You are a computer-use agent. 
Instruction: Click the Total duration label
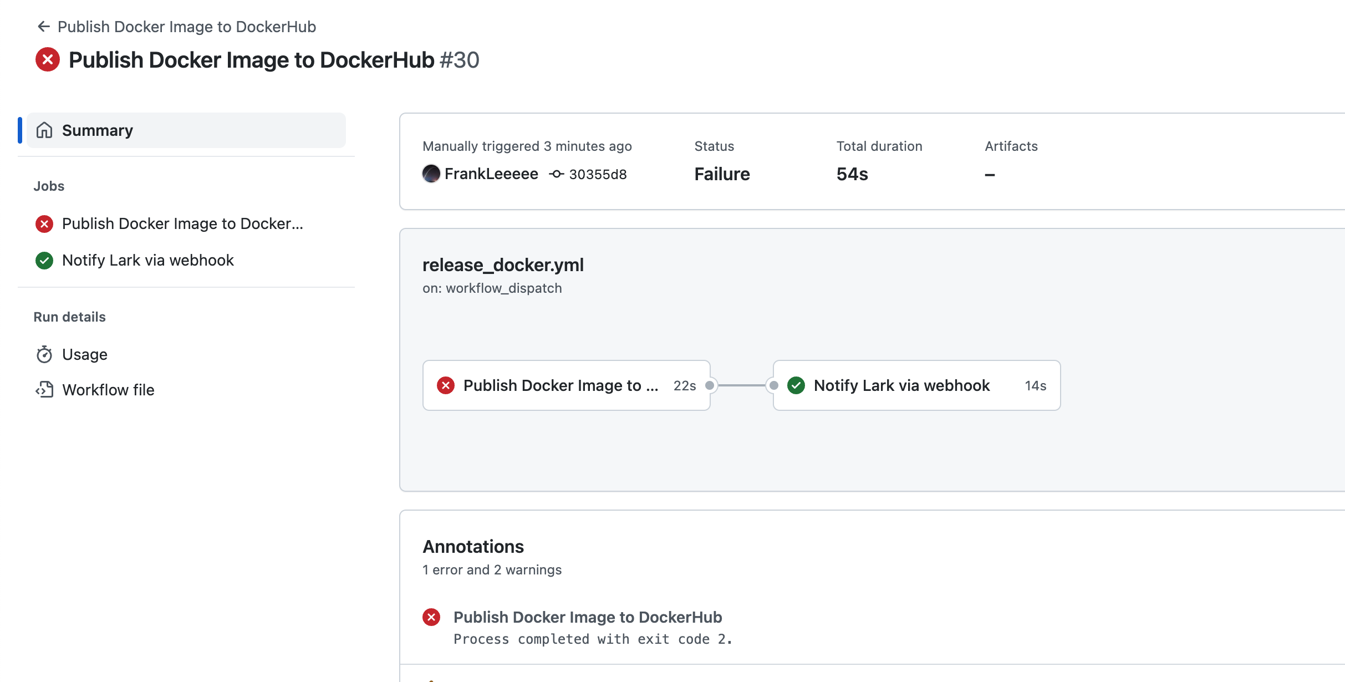(x=879, y=146)
